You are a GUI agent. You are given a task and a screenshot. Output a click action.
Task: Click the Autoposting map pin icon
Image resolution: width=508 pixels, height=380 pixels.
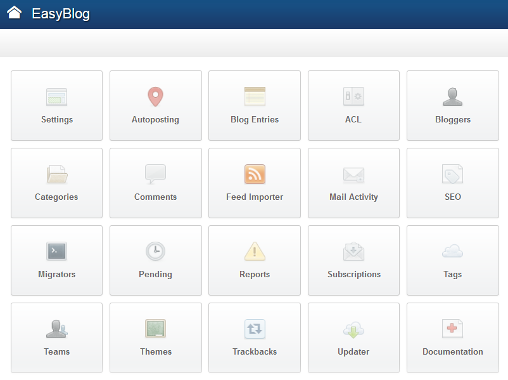pyautogui.click(x=156, y=96)
